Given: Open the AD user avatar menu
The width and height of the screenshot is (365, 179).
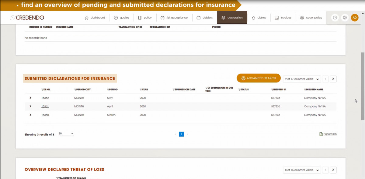Looking at the screenshot, I should click(355, 18).
